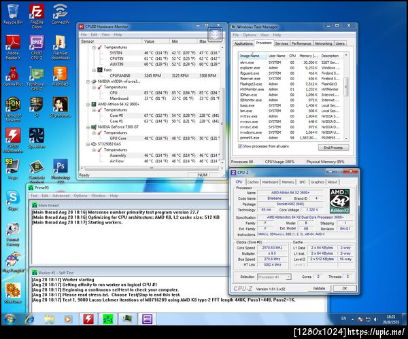Collapse the Fans node in HWMonitor
Screen dimensions: 408x339
coord(94,70)
